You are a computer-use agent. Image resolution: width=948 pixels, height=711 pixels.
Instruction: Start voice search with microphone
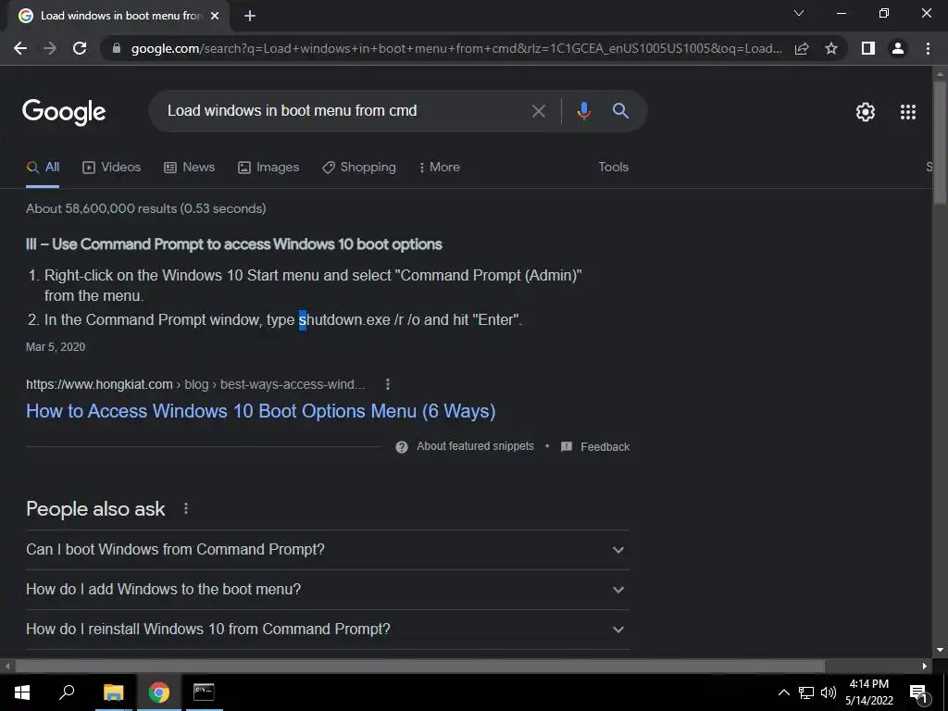pyautogui.click(x=583, y=111)
